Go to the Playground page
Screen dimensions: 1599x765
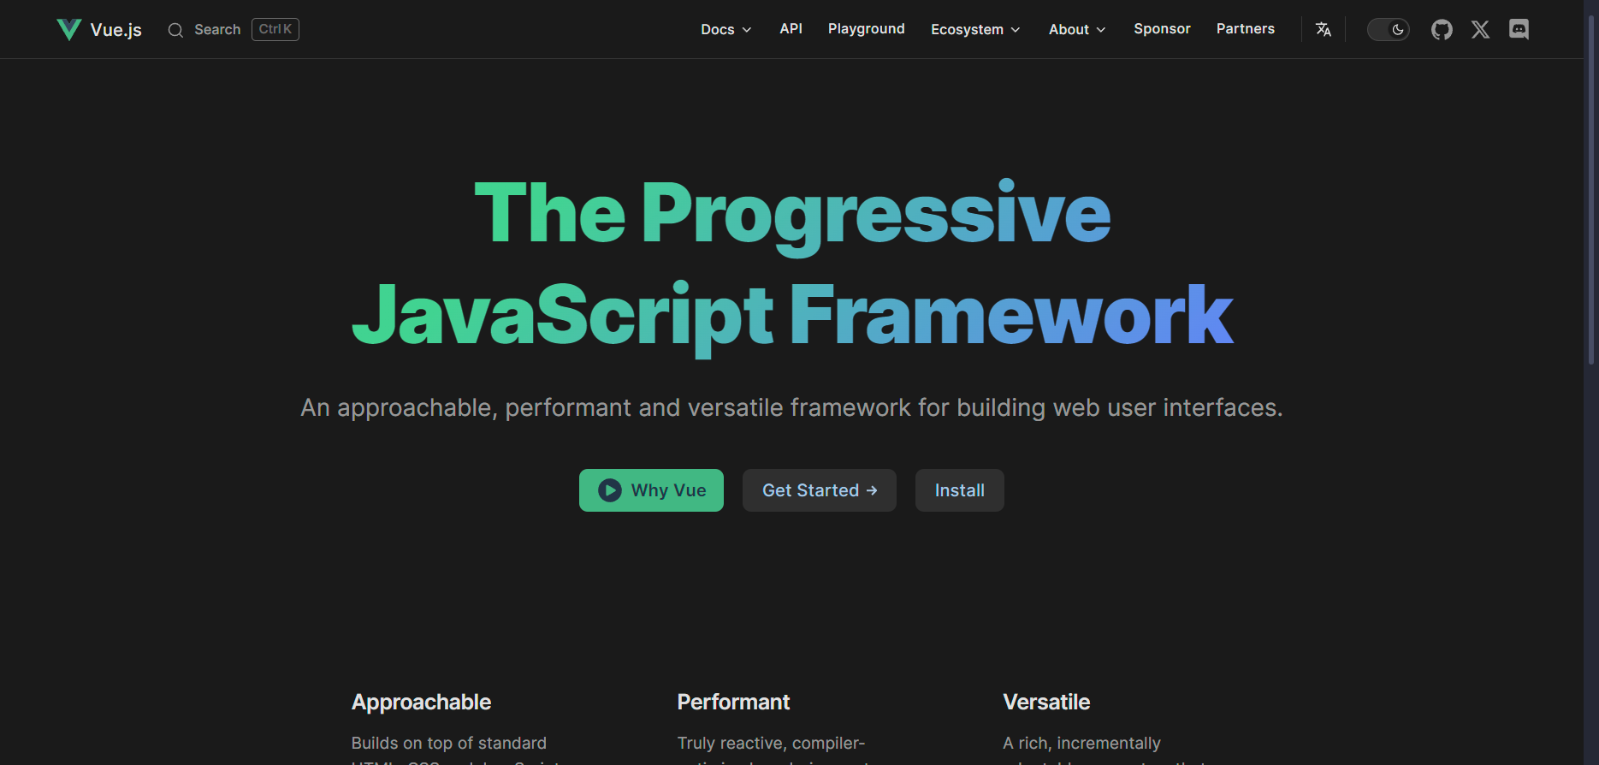(x=866, y=29)
